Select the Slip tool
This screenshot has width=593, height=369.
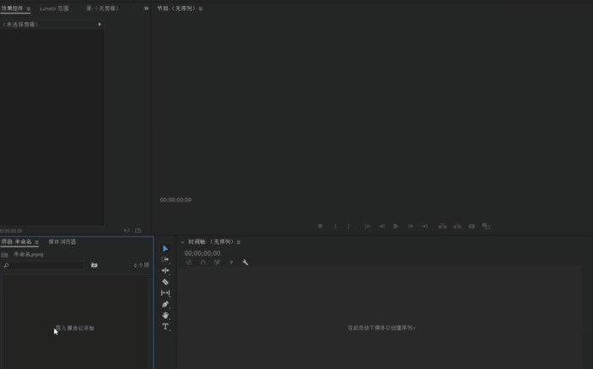[165, 293]
